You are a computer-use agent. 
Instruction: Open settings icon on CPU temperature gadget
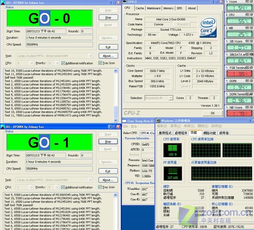point(247,15)
